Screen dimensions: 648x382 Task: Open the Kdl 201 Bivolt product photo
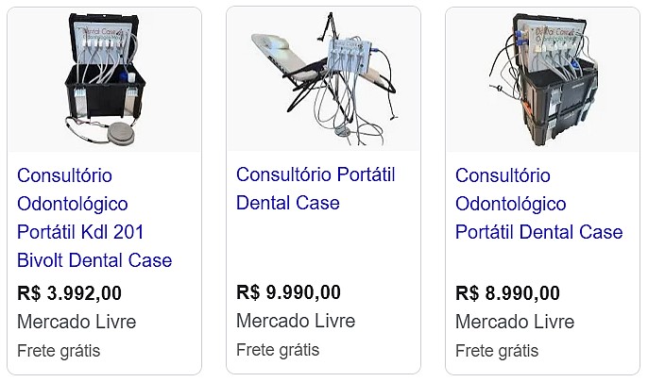point(104,79)
